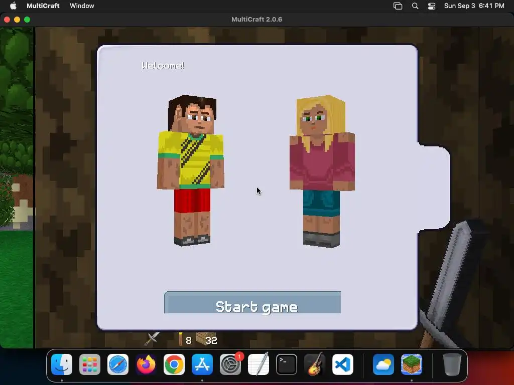Click the Stage Manager menu bar icon
This screenshot has height=385, width=514.
398,6
